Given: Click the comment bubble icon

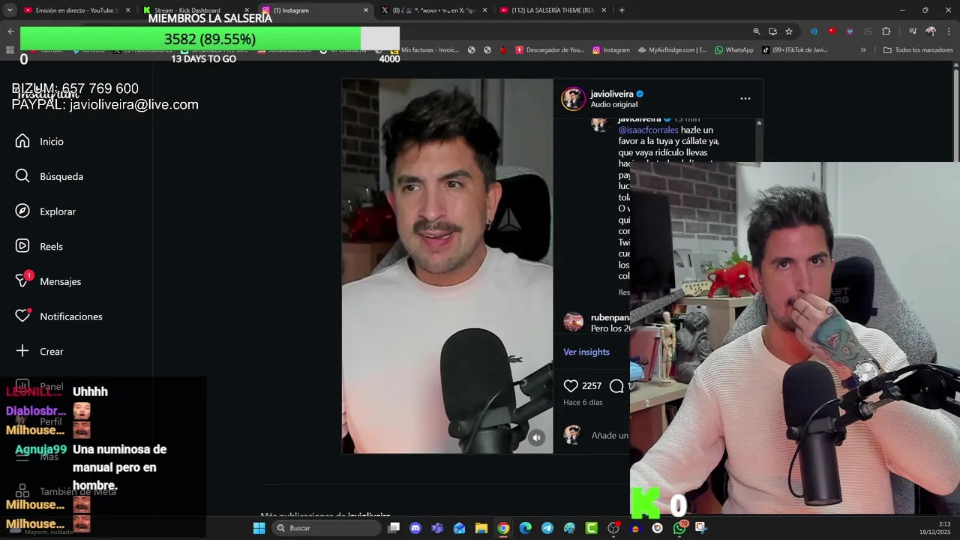Looking at the screenshot, I should point(616,385).
